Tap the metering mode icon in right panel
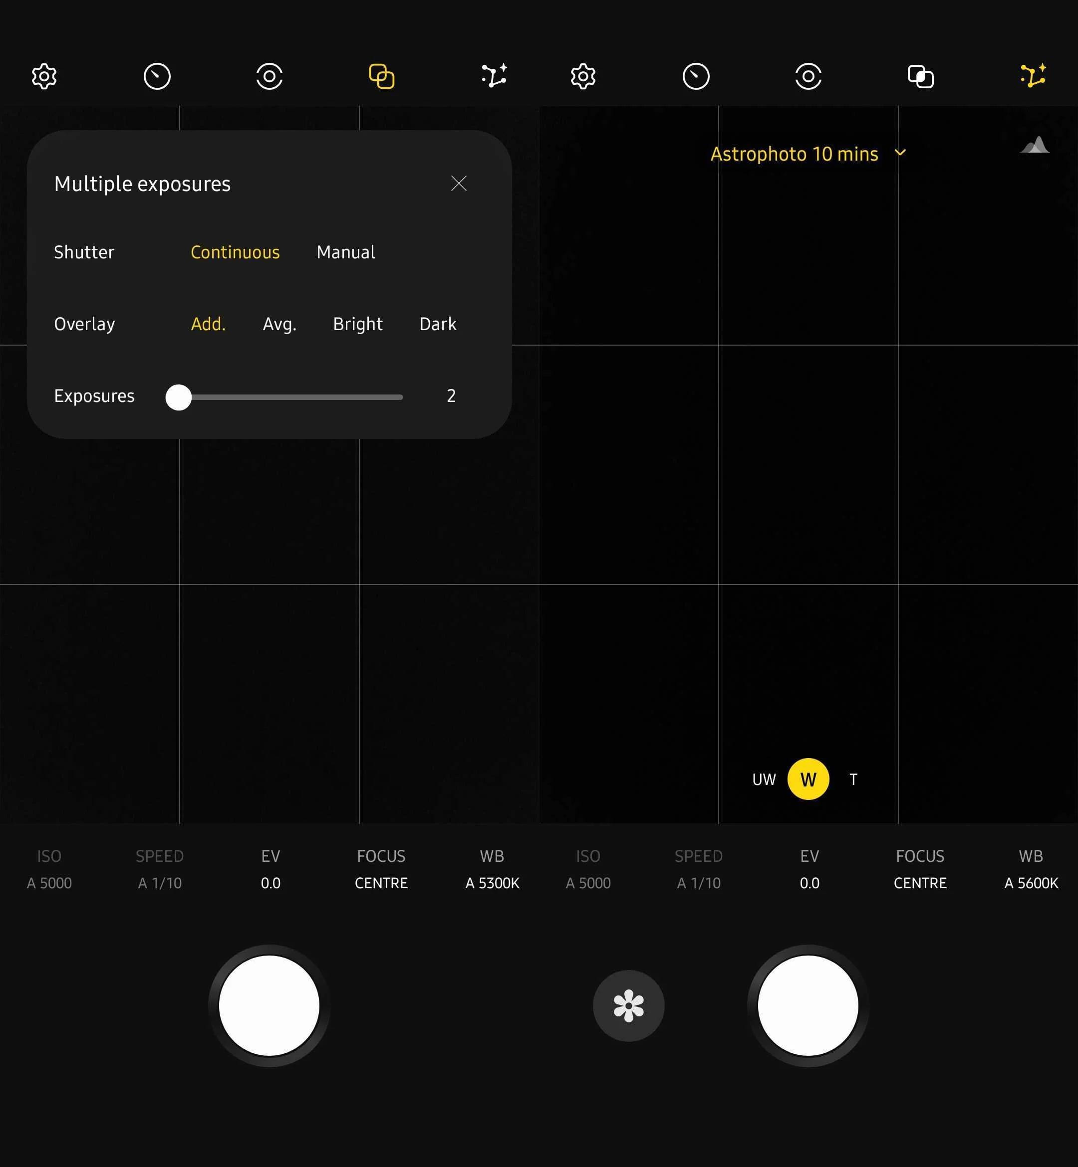The image size is (1078, 1167). pos(808,76)
